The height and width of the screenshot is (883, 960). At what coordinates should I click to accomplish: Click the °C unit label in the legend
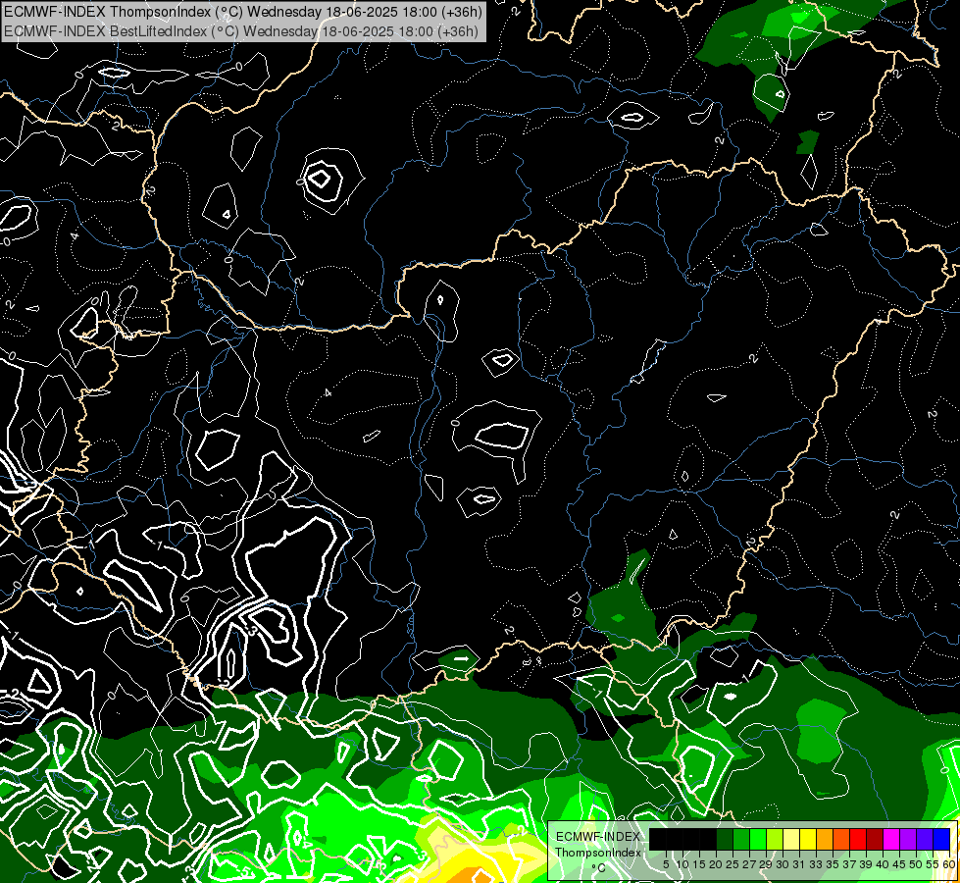tap(599, 868)
